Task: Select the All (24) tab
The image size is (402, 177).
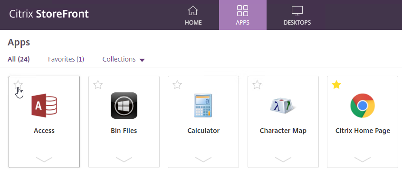Action: click(19, 59)
